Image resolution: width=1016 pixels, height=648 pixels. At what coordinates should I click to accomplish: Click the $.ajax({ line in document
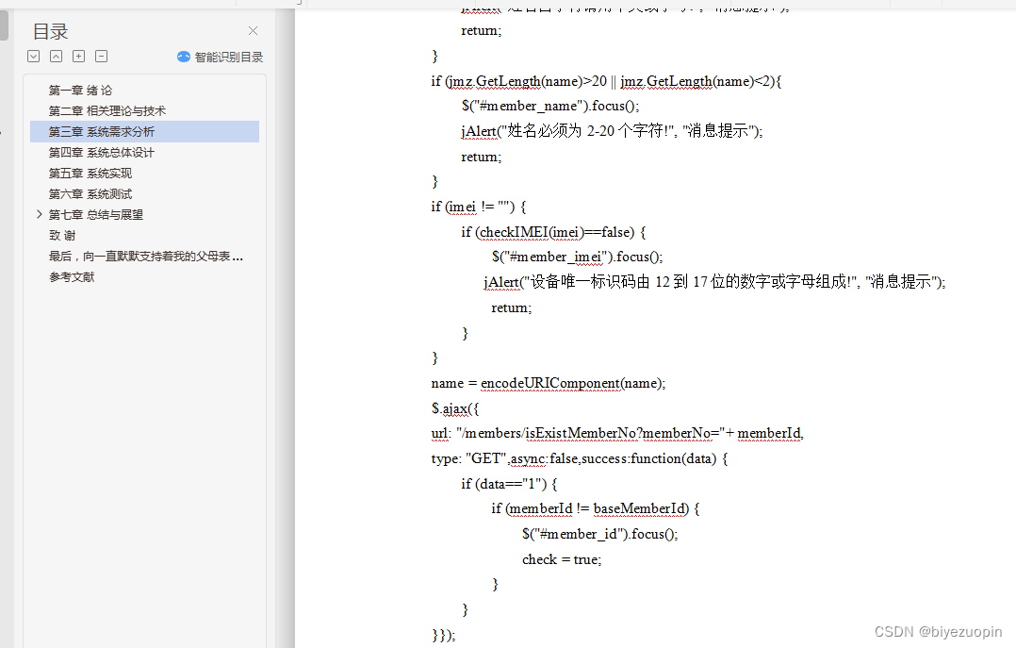point(455,408)
